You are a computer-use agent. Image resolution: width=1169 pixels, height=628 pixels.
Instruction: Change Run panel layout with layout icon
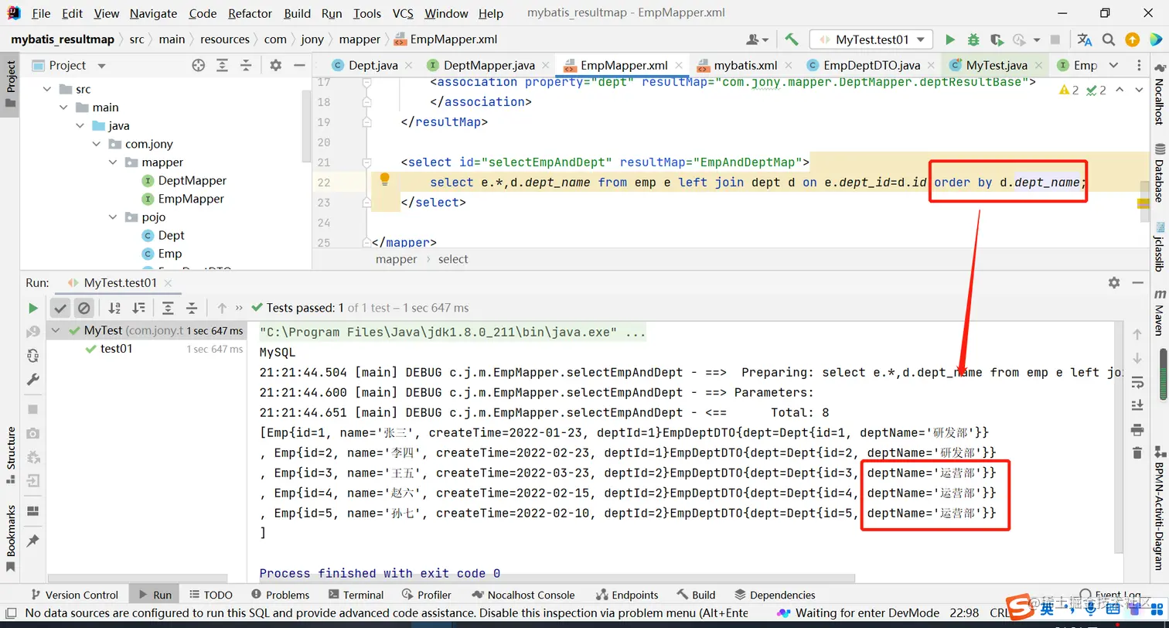pos(32,510)
